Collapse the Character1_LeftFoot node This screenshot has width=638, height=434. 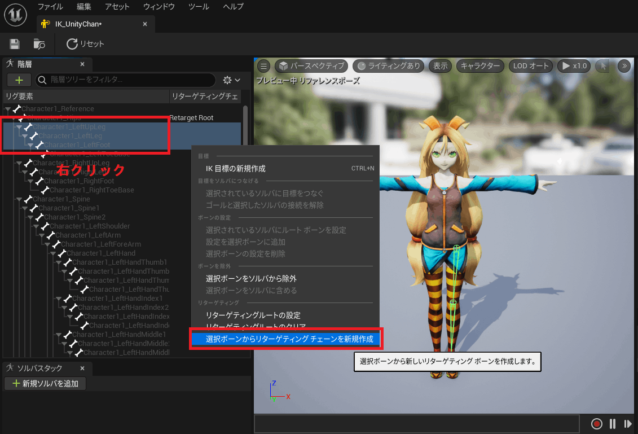point(30,145)
